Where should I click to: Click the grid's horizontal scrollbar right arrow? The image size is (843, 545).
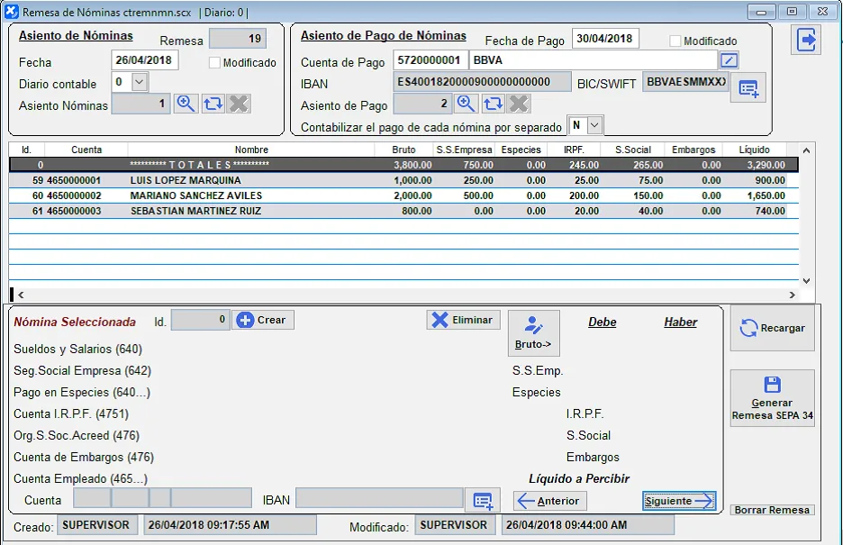tap(793, 295)
